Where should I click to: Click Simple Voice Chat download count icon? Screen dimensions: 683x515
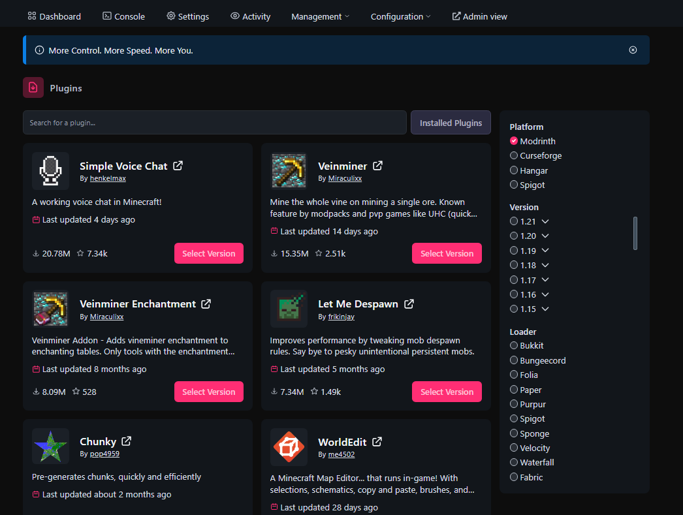point(36,253)
